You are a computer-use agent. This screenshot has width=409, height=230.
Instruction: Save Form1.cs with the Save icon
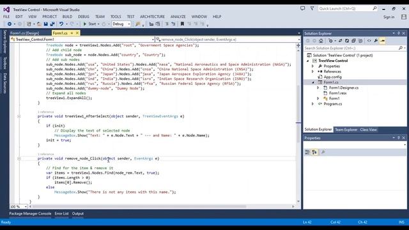[45, 24]
